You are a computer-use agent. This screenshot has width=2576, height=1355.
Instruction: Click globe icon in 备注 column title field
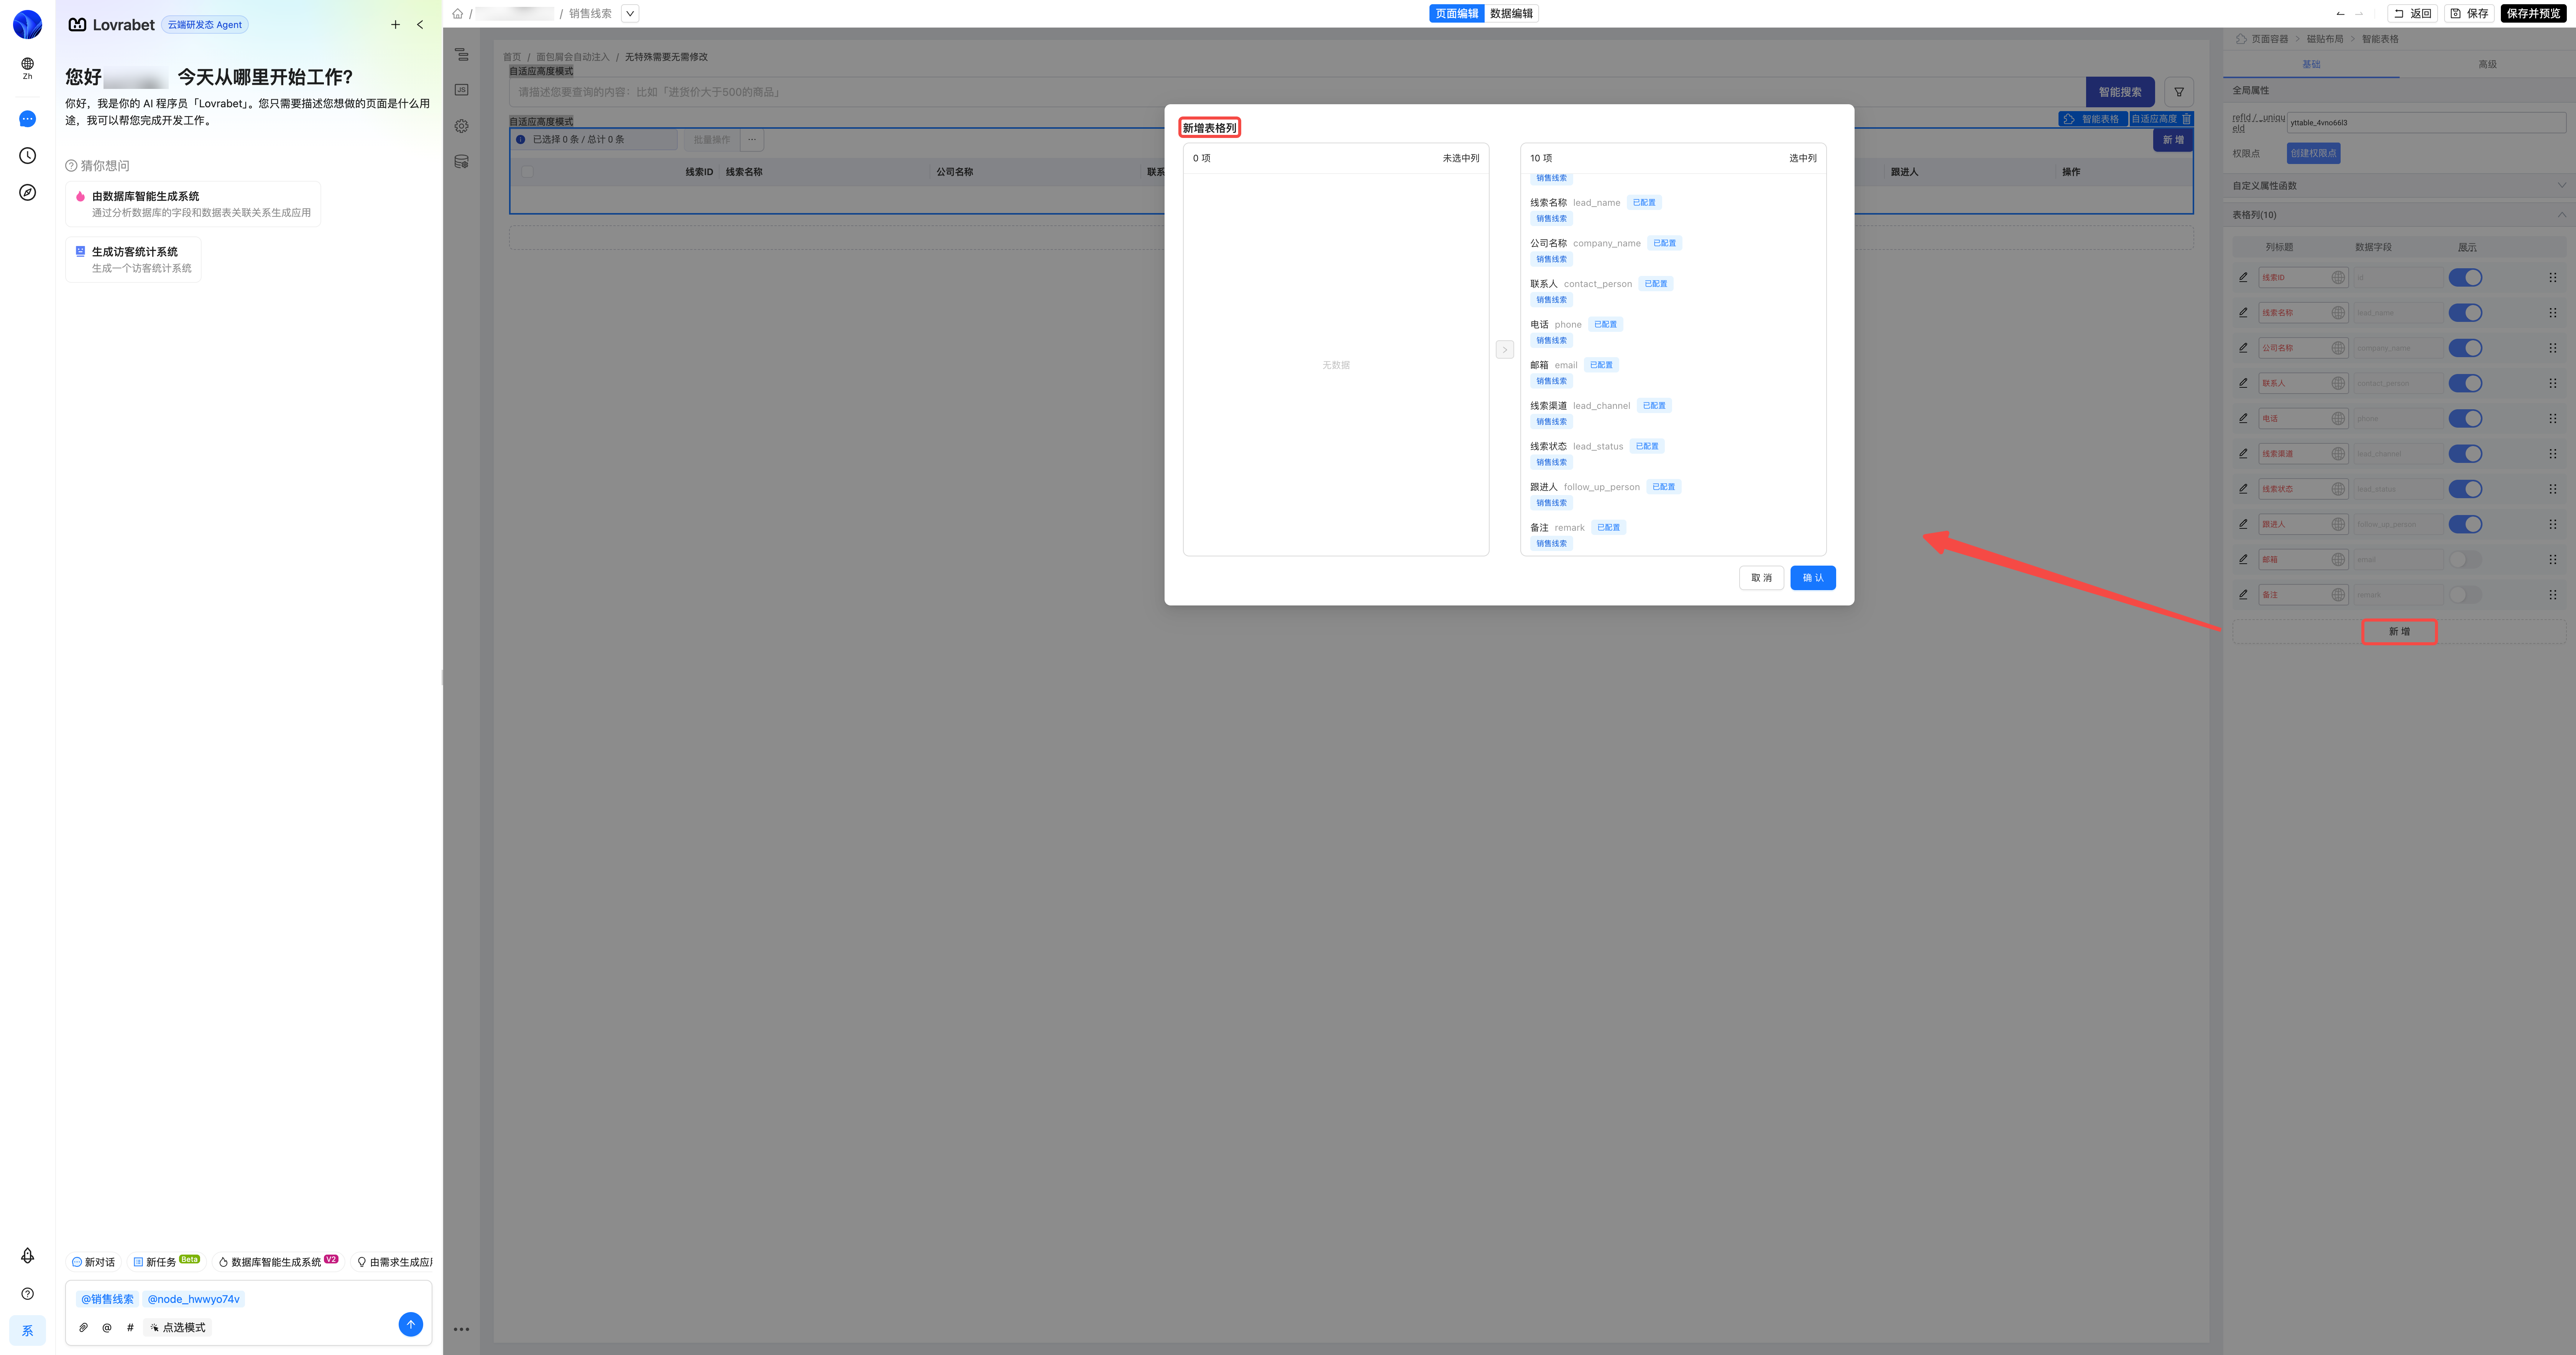pyautogui.click(x=2338, y=595)
